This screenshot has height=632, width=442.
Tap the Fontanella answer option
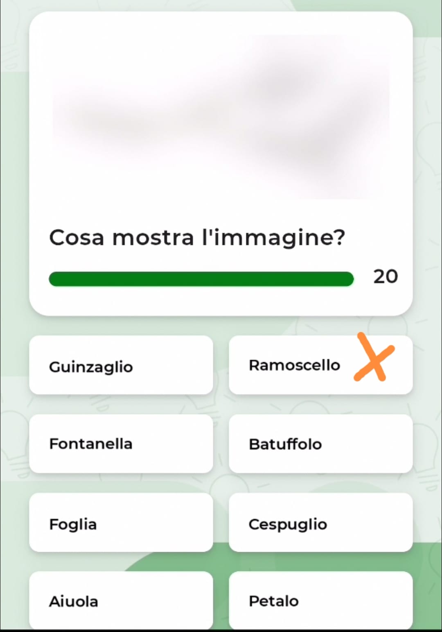[x=121, y=444]
